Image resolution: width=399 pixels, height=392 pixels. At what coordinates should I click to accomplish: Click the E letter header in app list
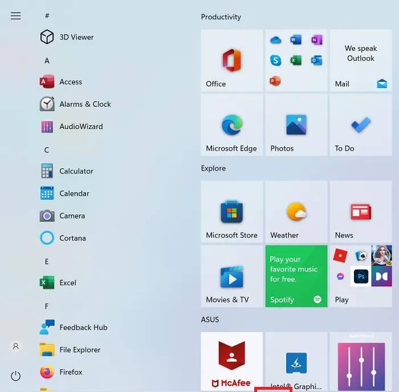(x=47, y=261)
